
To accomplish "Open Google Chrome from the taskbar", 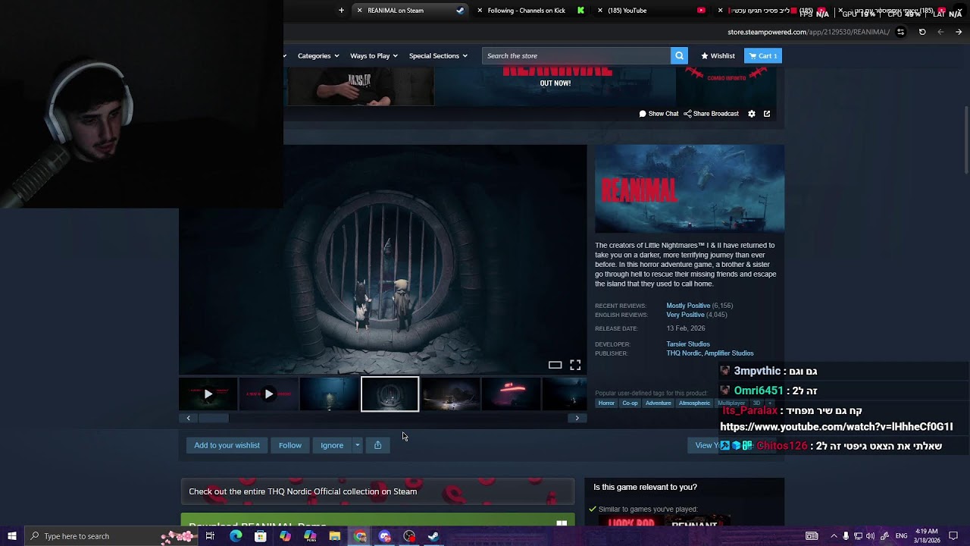I will click(360, 536).
